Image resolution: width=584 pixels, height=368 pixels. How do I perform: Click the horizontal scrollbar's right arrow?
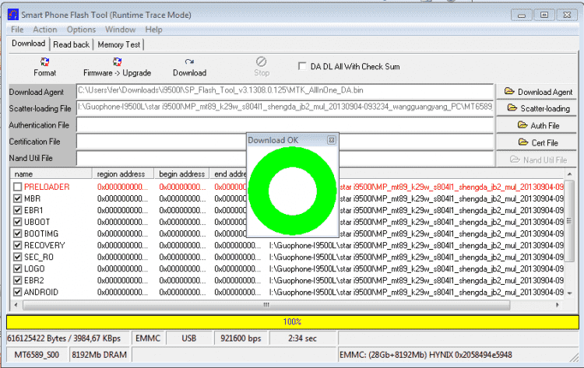(x=558, y=305)
